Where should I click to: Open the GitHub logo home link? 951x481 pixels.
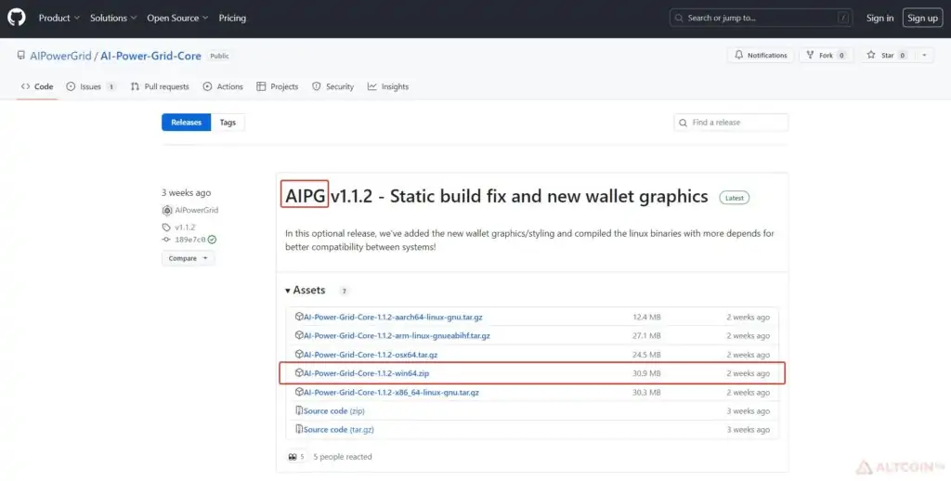pyautogui.click(x=17, y=18)
